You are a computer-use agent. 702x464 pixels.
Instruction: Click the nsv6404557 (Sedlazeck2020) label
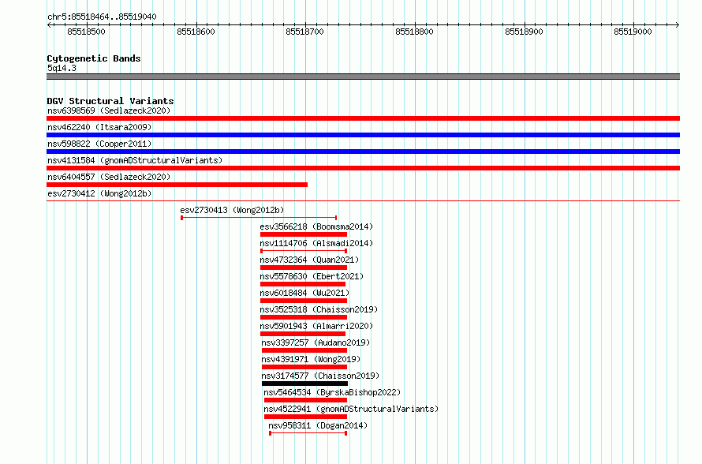109,177
